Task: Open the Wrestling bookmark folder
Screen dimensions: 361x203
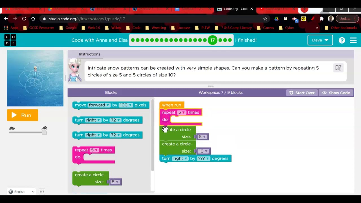Action: tap(156, 28)
